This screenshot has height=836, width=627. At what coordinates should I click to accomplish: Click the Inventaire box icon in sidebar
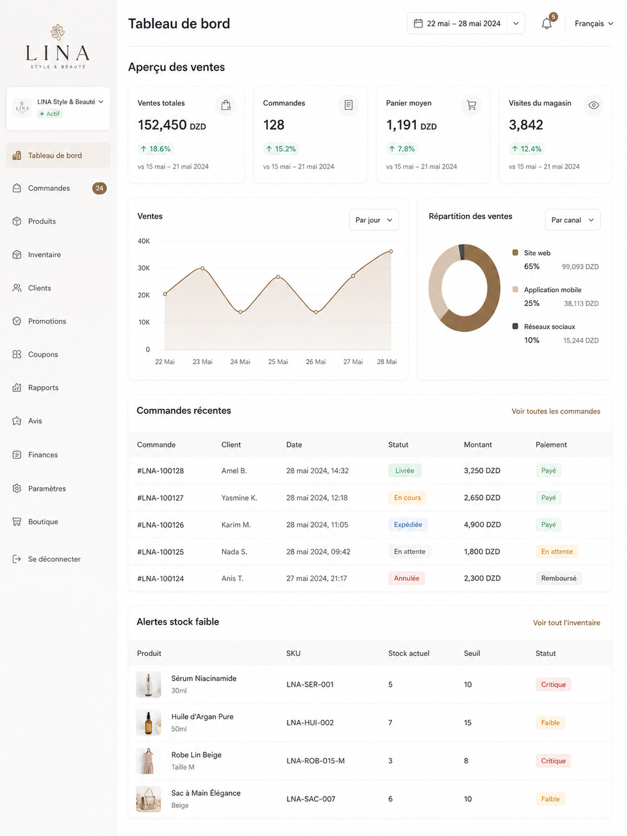(17, 255)
